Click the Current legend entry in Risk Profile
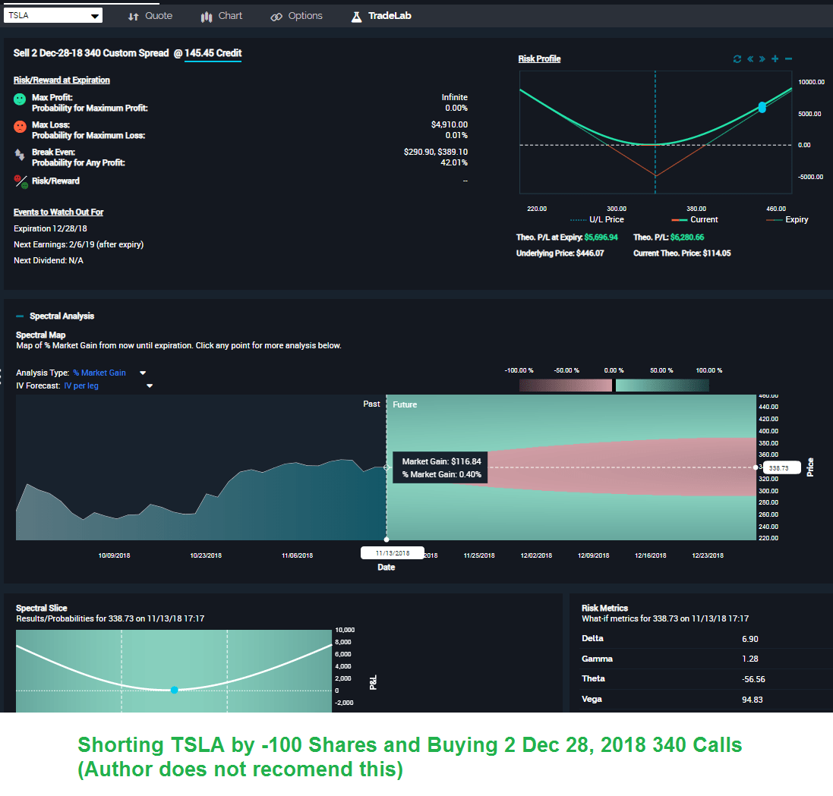Image resolution: width=833 pixels, height=796 pixels. [x=695, y=219]
